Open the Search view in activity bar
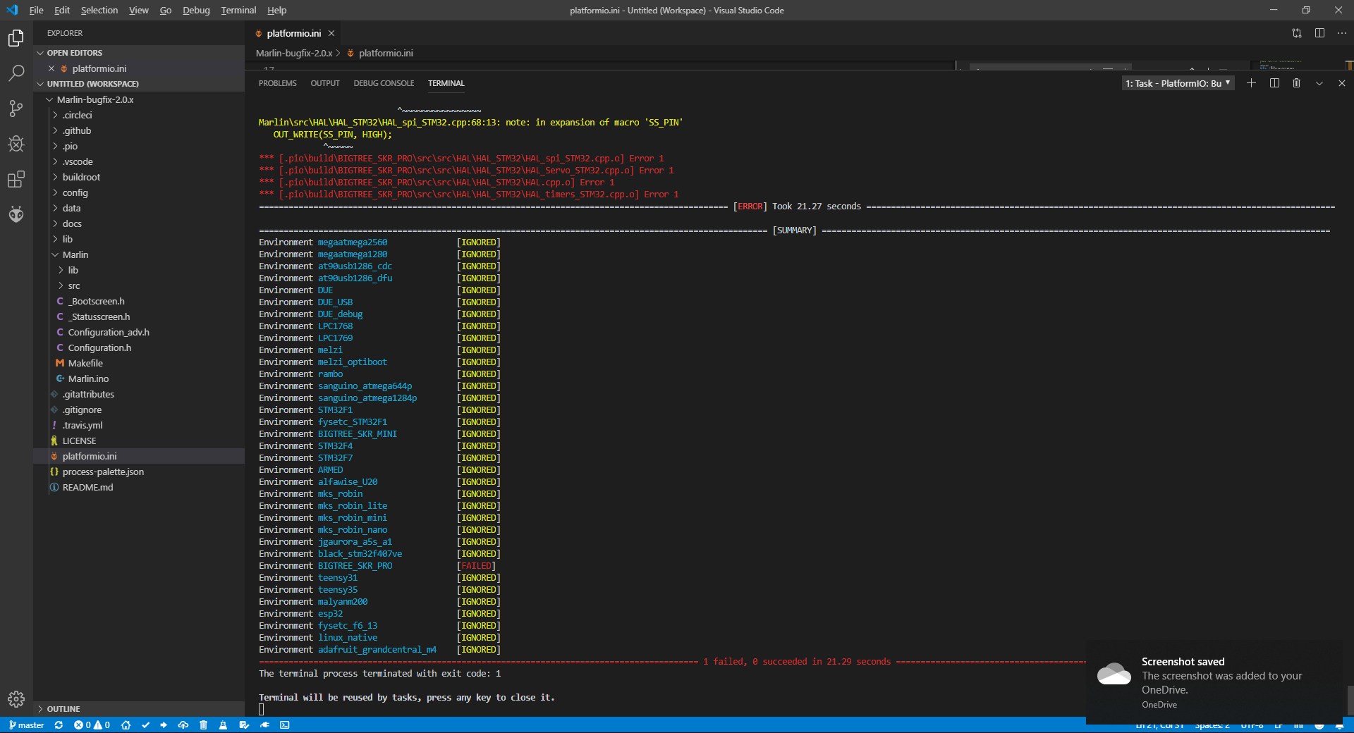1354x733 pixels. 16,73
